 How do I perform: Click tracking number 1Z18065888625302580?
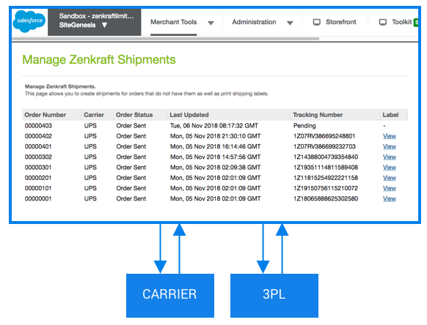tap(326, 198)
